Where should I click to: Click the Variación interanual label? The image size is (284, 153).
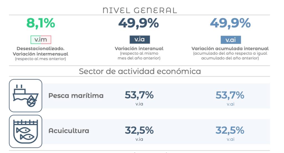point(139,49)
